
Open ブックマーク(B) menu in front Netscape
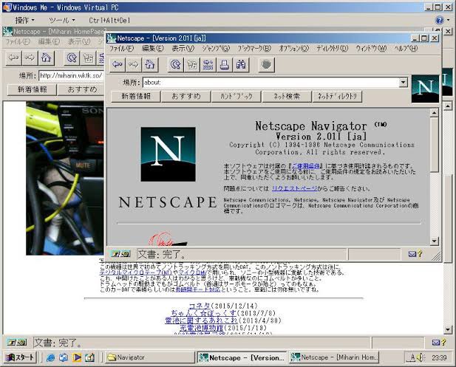[x=254, y=48]
